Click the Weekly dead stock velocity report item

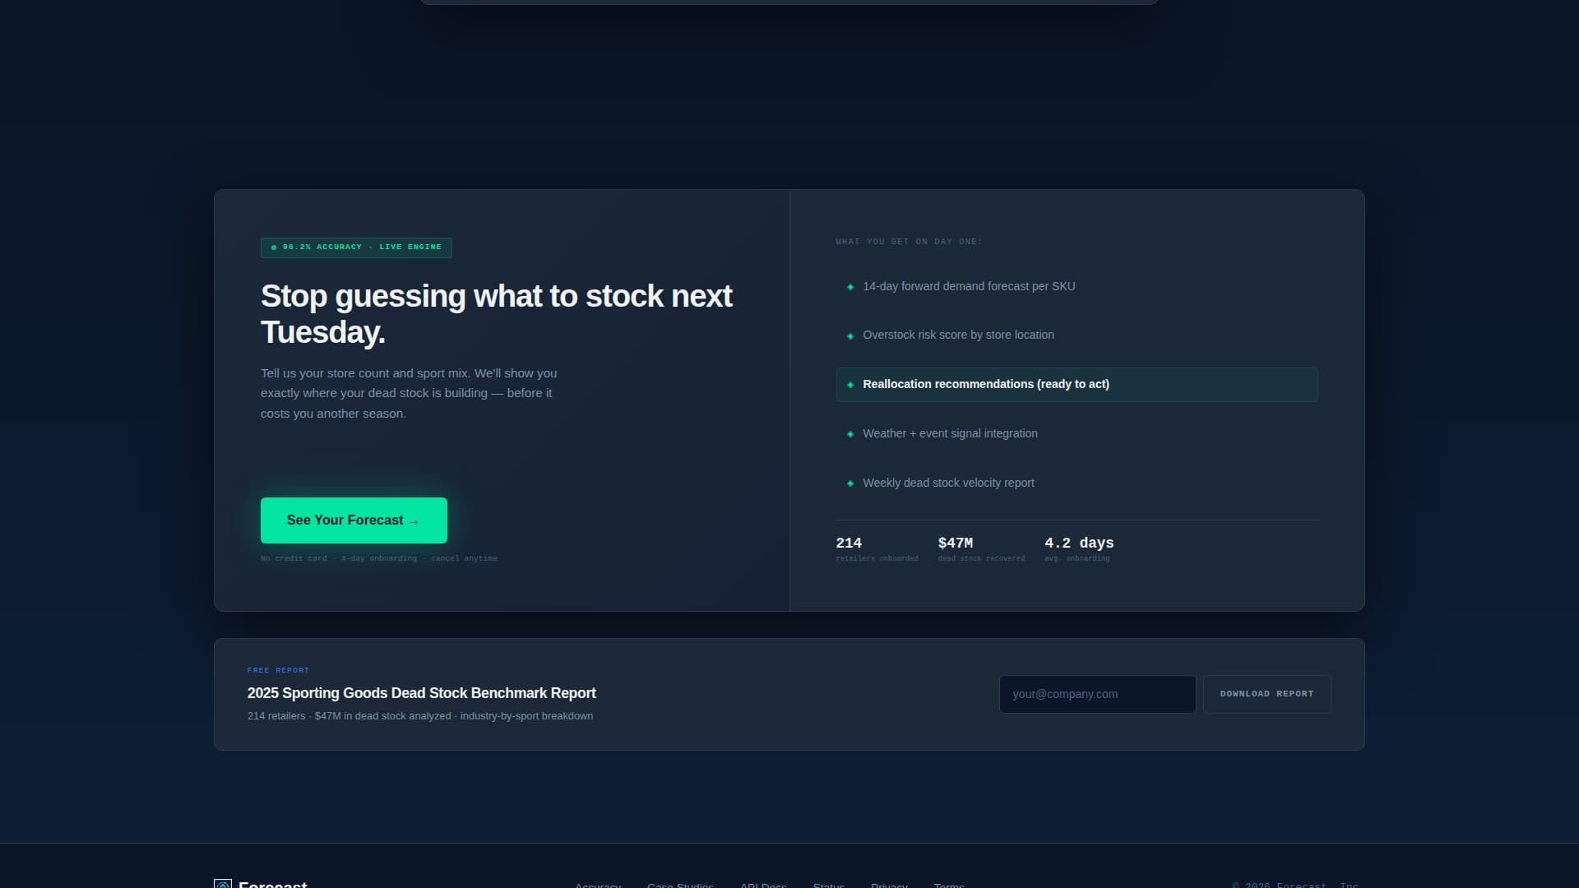pyautogui.click(x=1077, y=483)
